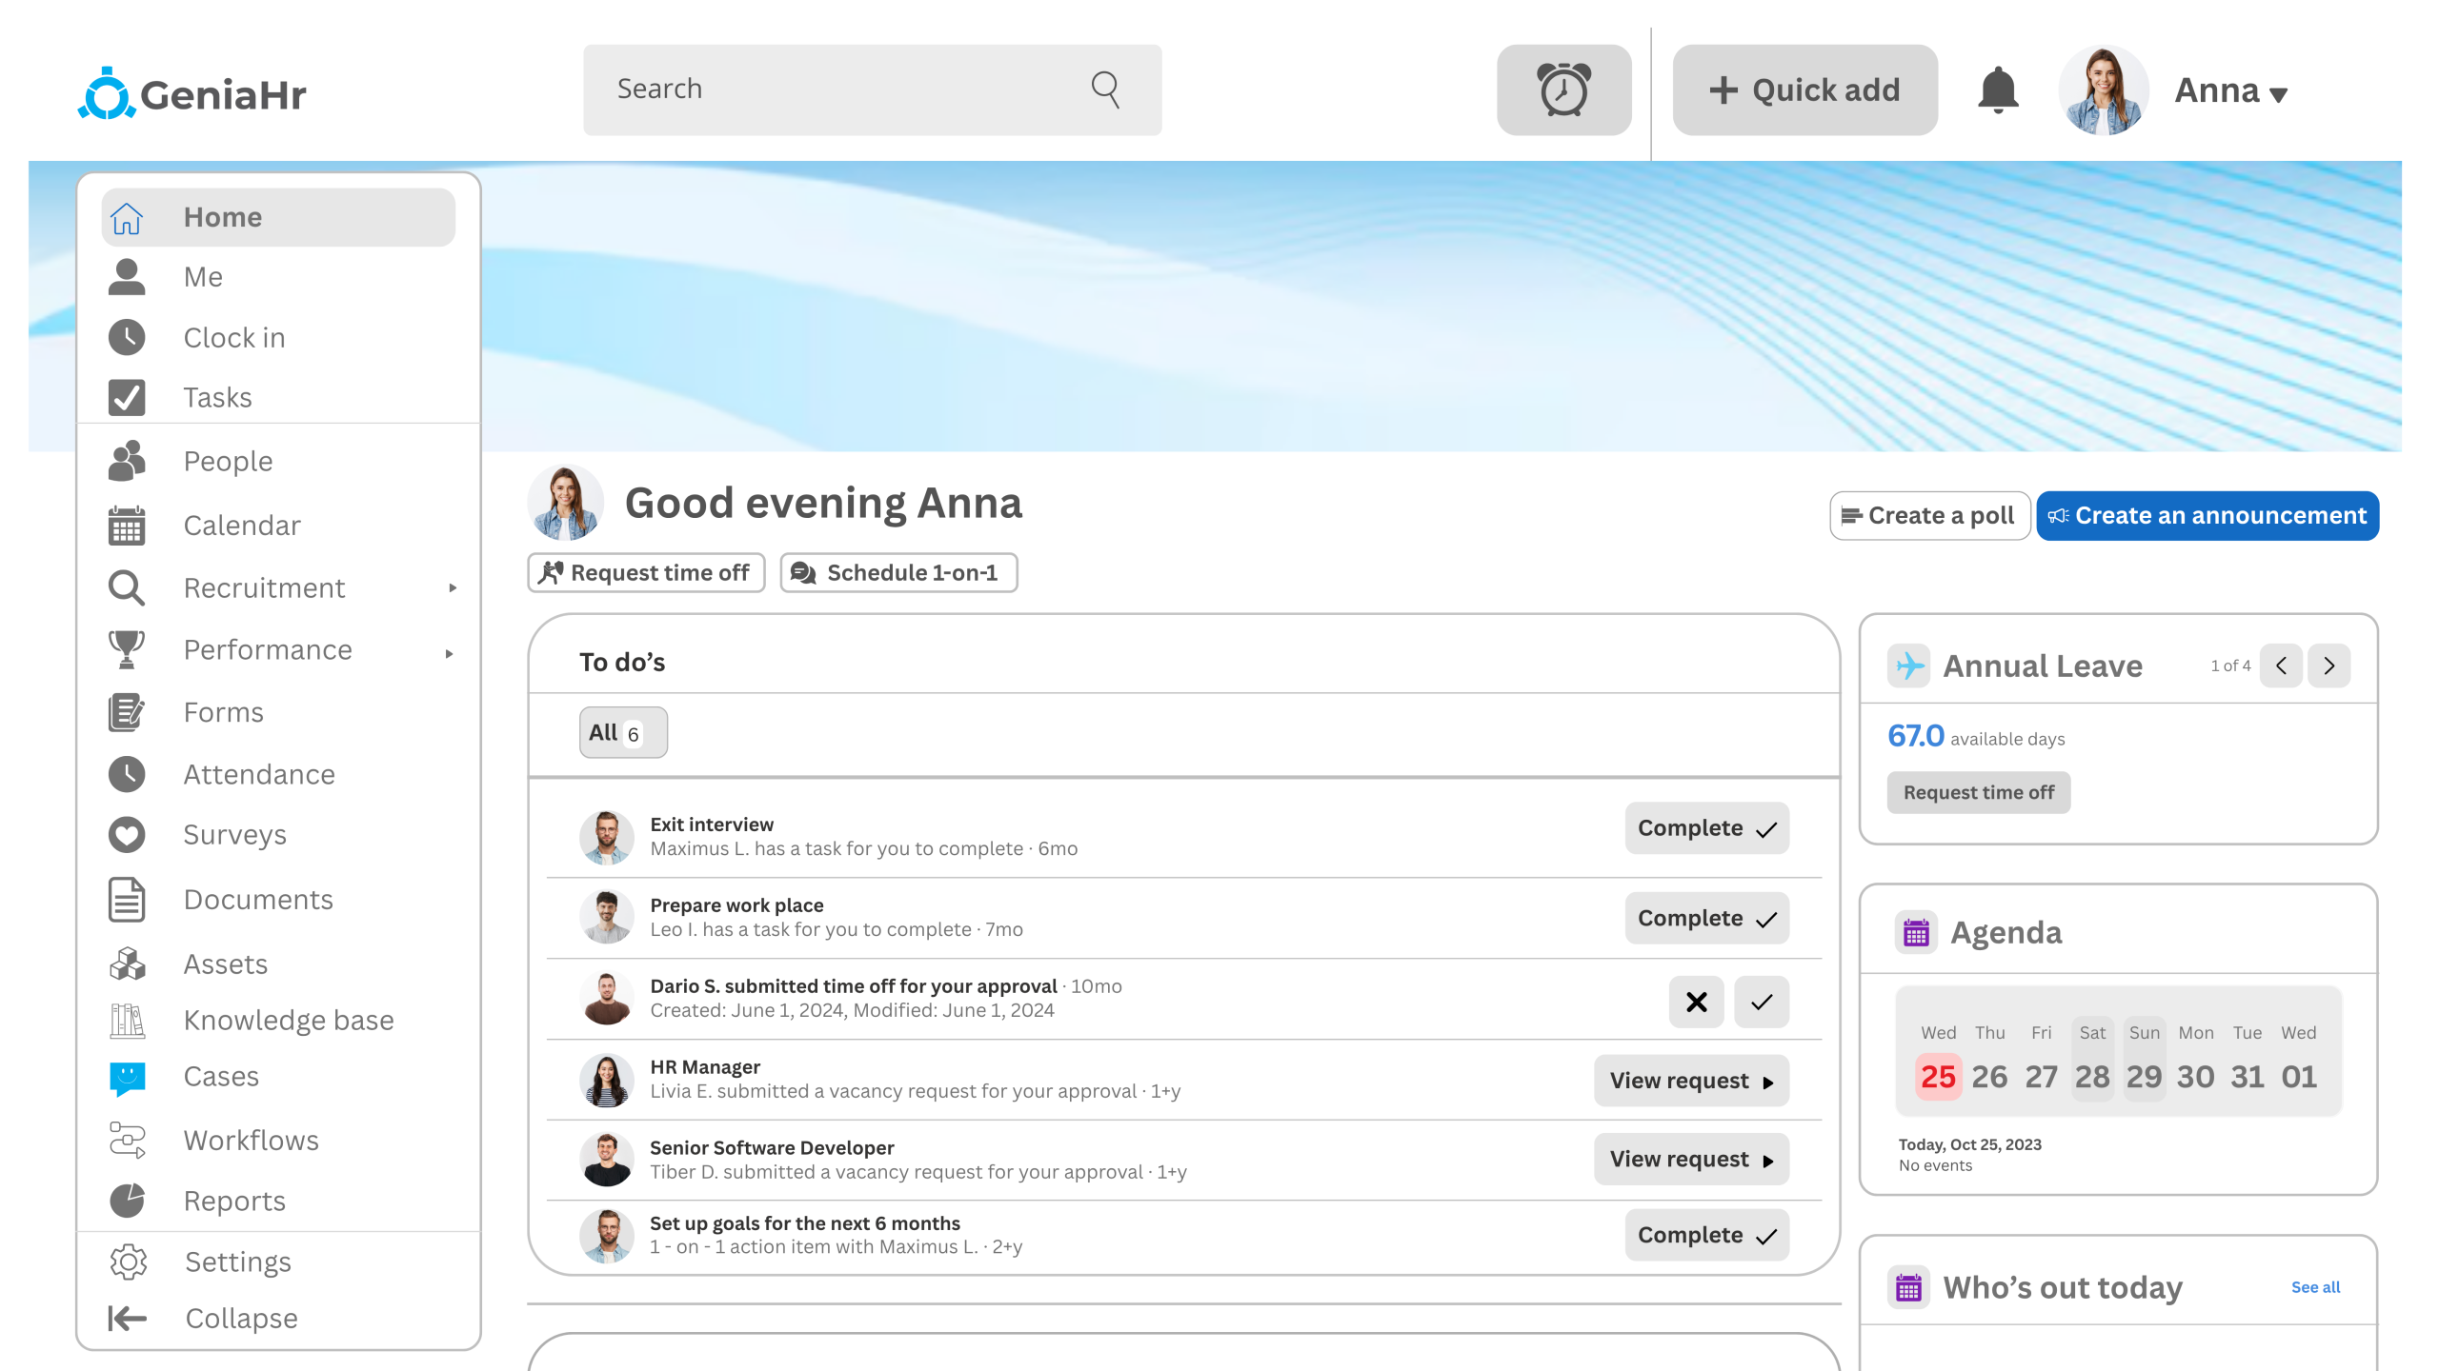Screen dimensions: 2439x1371
Task: Approve Dario S. time off with checkmark
Action: [x=1762, y=1002]
